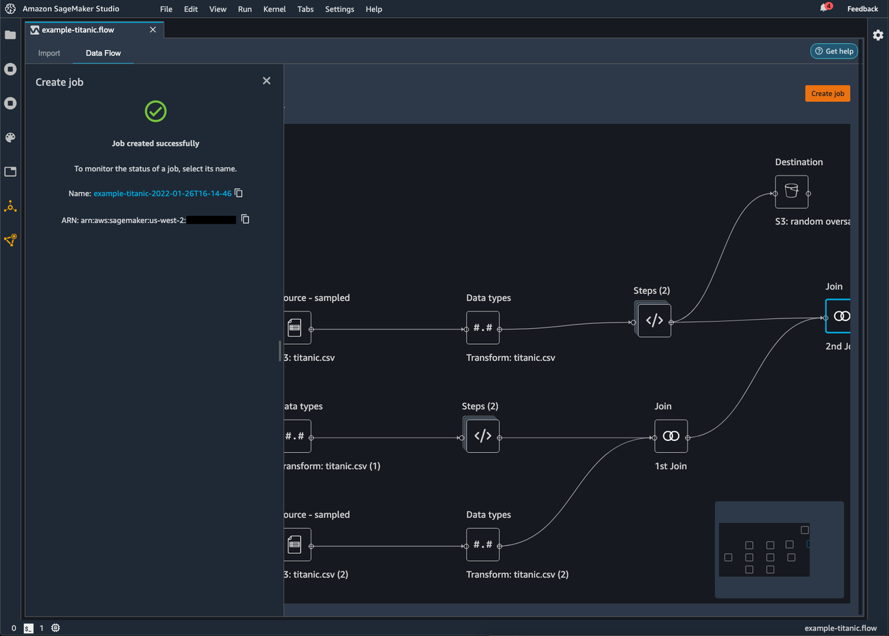Open SageMaker components graph icon in sidebar
Screen dimensions: 889x636
tap(10, 206)
